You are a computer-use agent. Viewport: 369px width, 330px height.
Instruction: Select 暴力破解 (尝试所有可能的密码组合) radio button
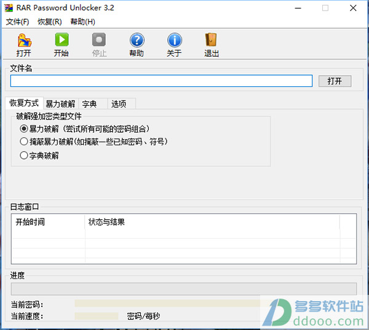(24, 129)
